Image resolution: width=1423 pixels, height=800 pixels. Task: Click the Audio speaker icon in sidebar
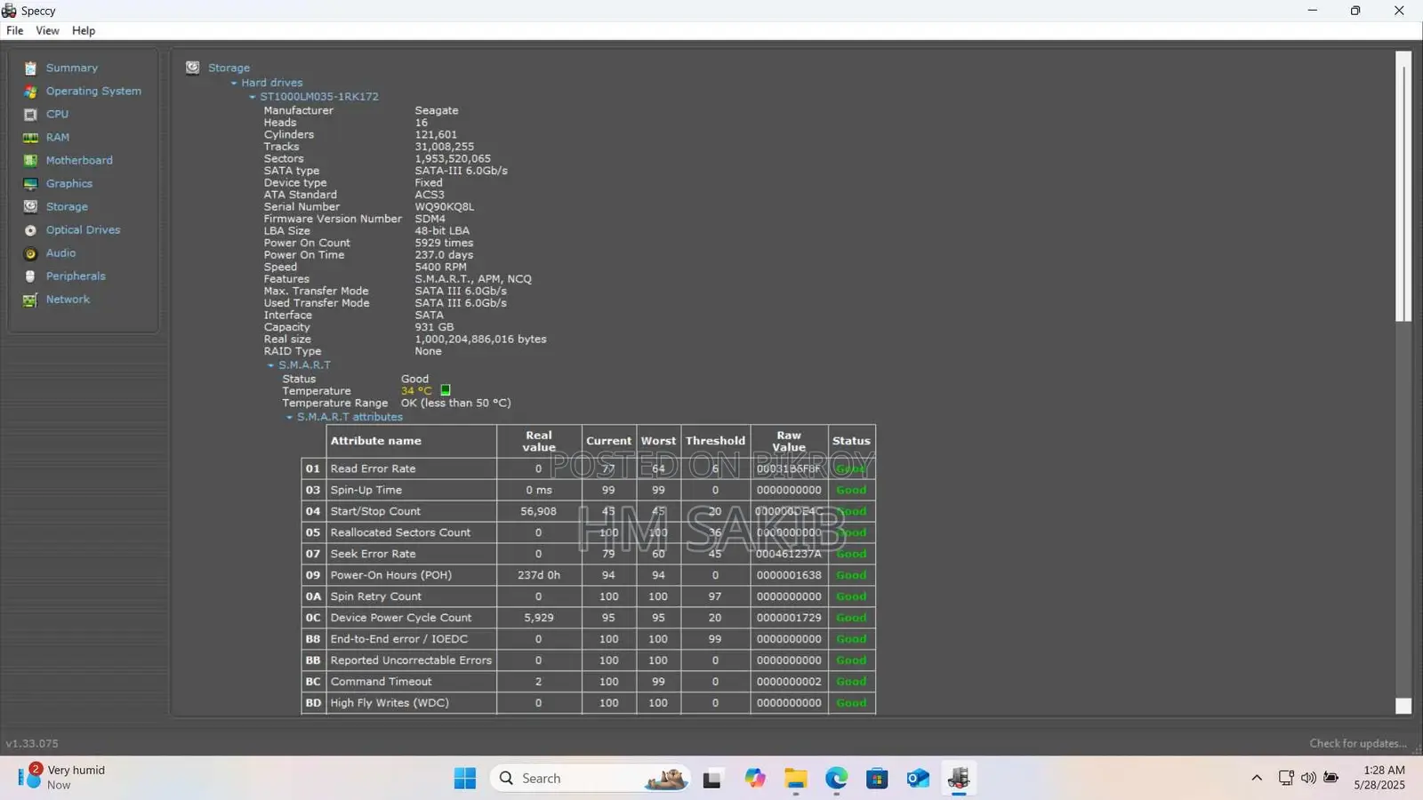pyautogui.click(x=30, y=253)
